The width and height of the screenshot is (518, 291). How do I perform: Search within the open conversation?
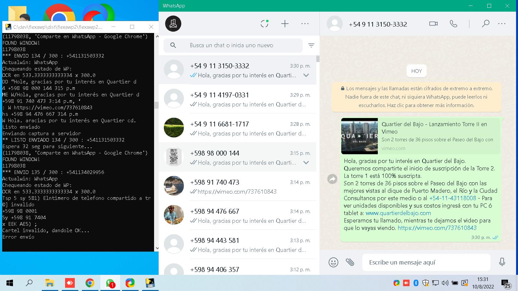[x=485, y=24]
